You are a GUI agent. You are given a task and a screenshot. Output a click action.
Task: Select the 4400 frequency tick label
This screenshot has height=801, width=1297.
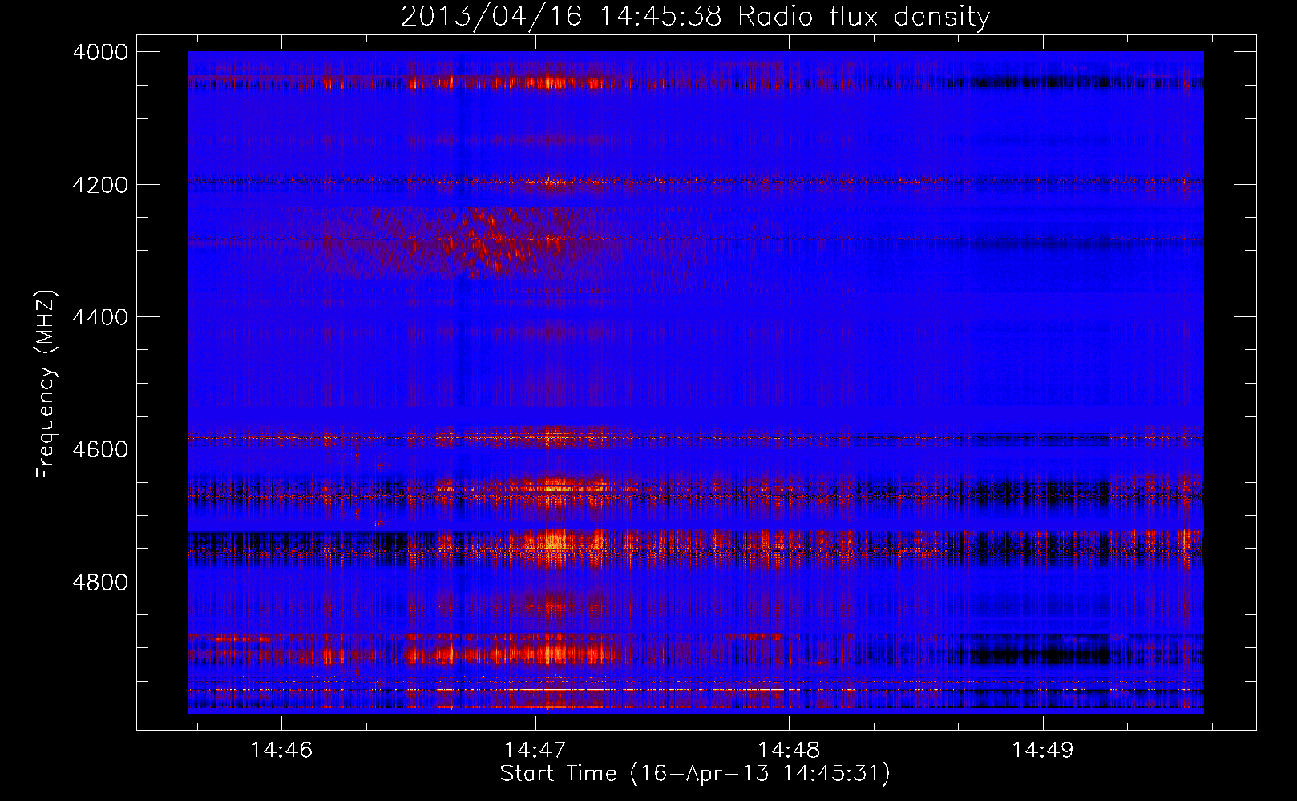click(100, 317)
